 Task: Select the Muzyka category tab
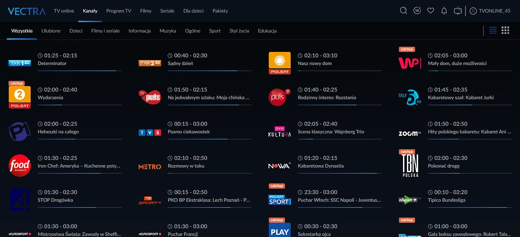pos(168,31)
